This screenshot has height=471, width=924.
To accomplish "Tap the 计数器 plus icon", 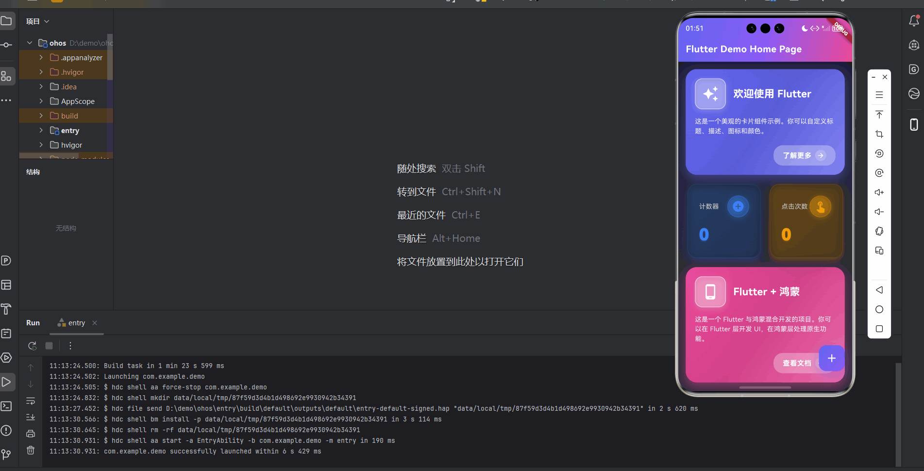I will tap(738, 206).
